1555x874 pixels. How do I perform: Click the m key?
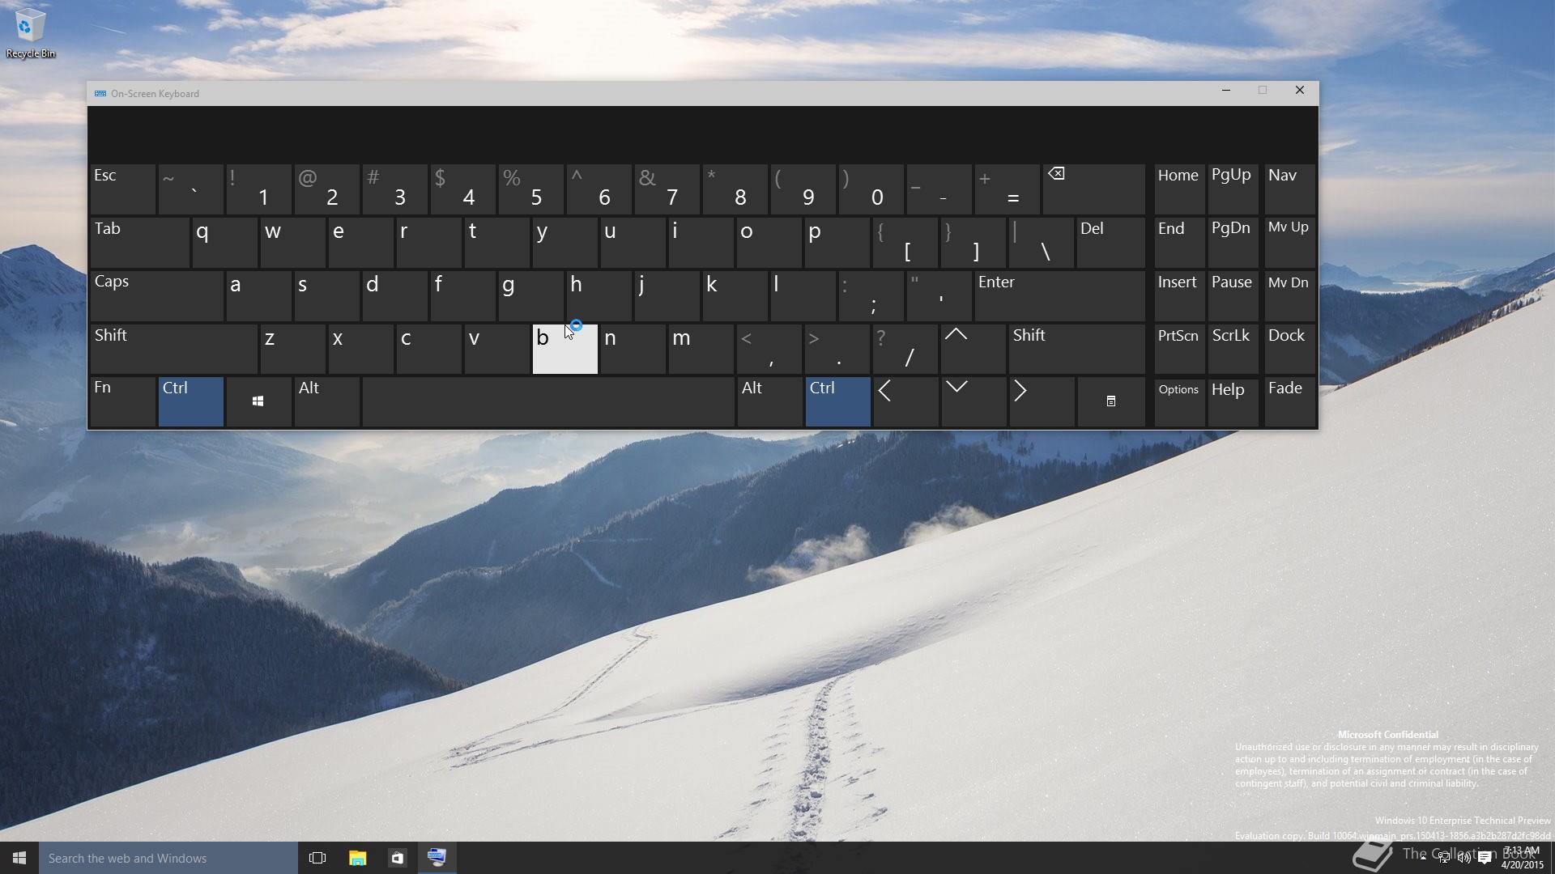(701, 349)
